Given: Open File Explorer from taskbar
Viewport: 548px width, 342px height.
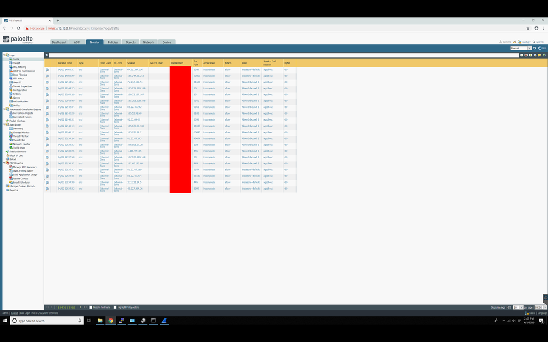Looking at the screenshot, I should click(100, 321).
